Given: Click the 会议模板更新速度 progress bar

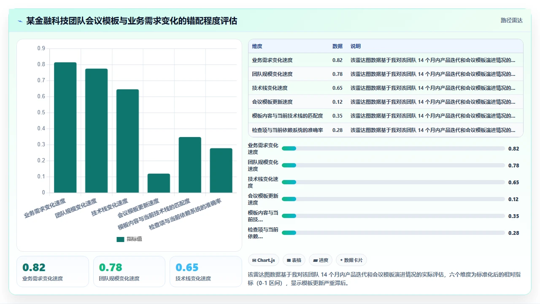Looking at the screenshot, I should coord(393,199).
